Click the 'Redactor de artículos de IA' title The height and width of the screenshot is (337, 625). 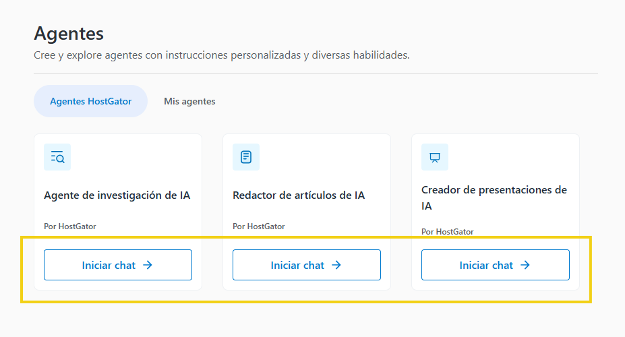(x=299, y=195)
